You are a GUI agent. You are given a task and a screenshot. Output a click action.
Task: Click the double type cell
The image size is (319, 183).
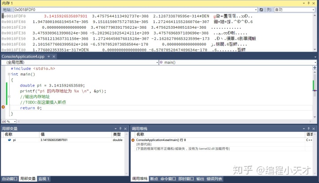pos(117,140)
